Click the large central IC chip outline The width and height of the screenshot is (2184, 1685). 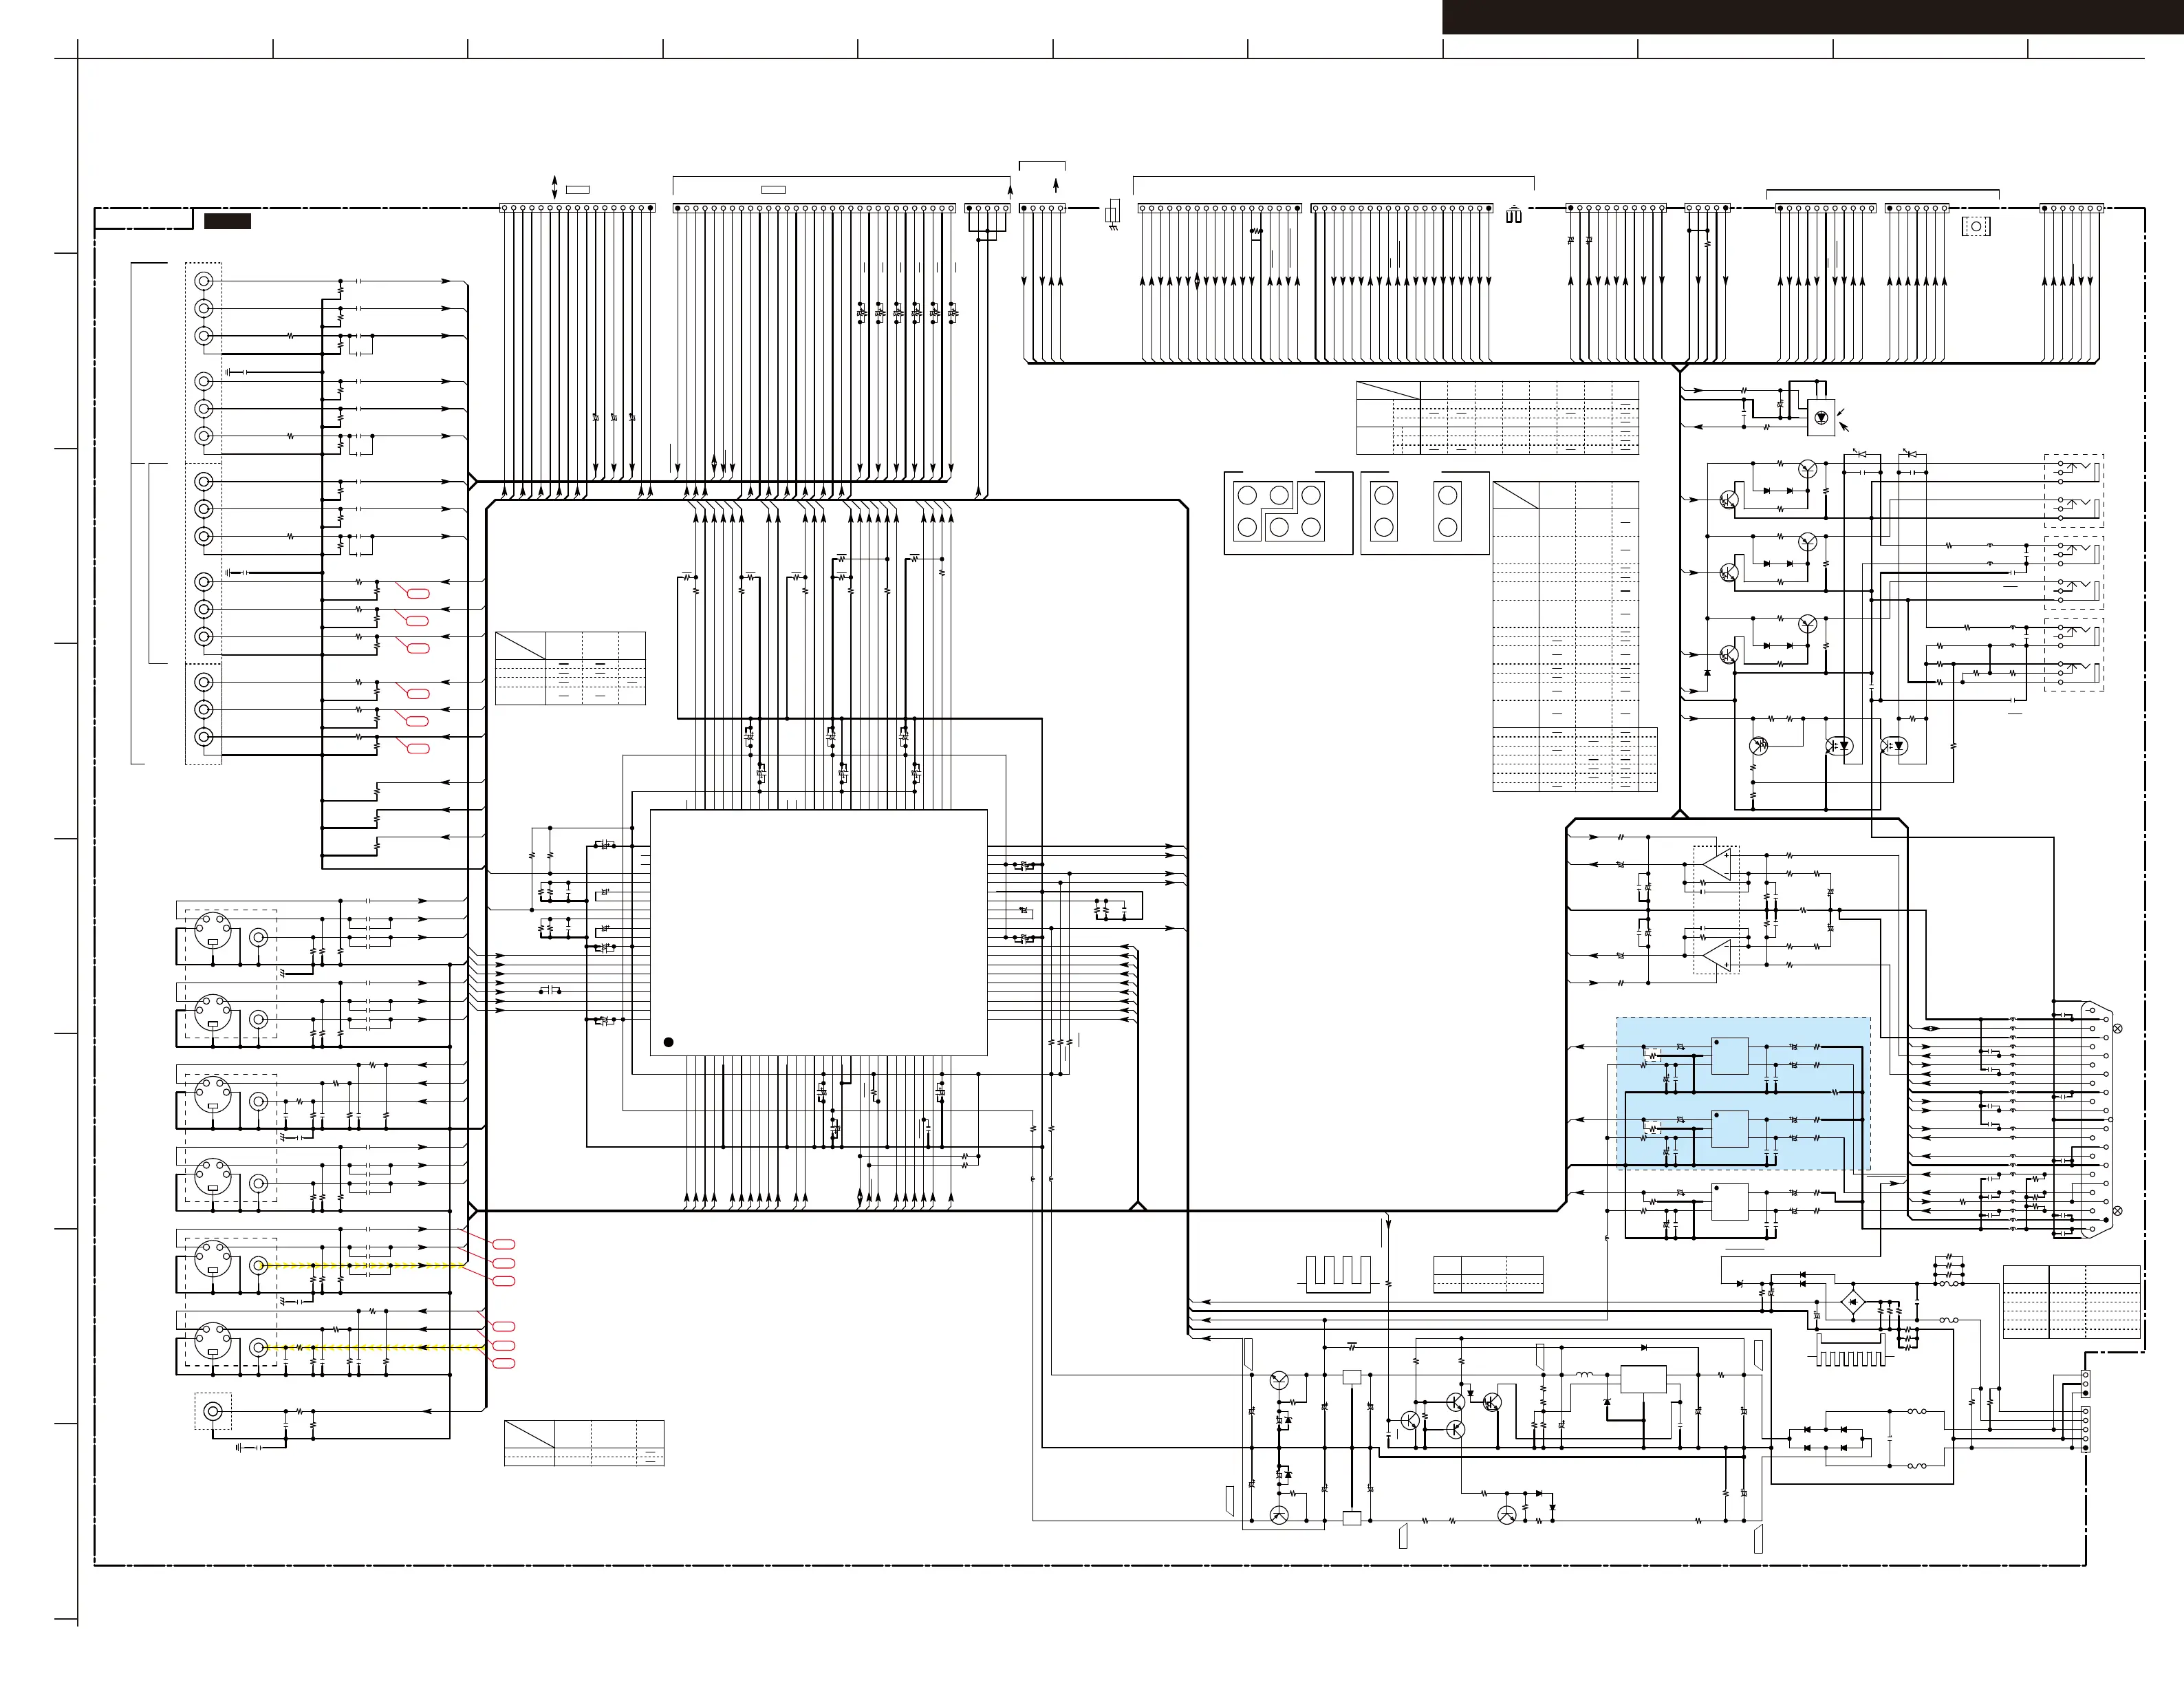click(x=818, y=932)
